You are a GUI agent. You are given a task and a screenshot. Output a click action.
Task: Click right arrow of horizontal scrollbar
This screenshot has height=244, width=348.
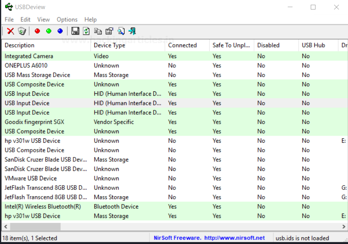(344, 227)
